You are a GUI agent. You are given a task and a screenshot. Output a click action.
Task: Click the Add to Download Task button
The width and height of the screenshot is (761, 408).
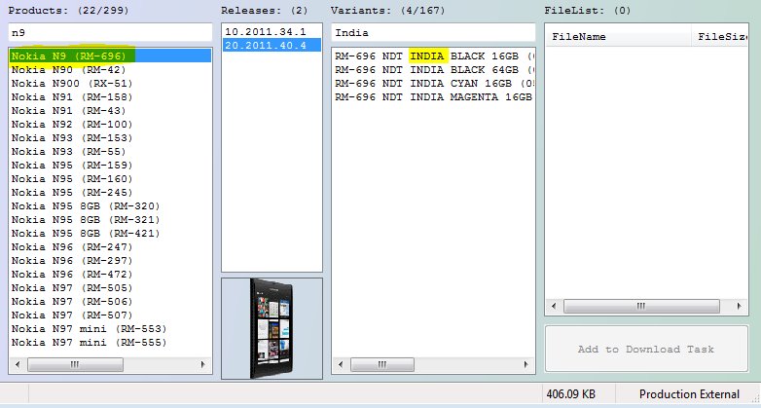646,349
